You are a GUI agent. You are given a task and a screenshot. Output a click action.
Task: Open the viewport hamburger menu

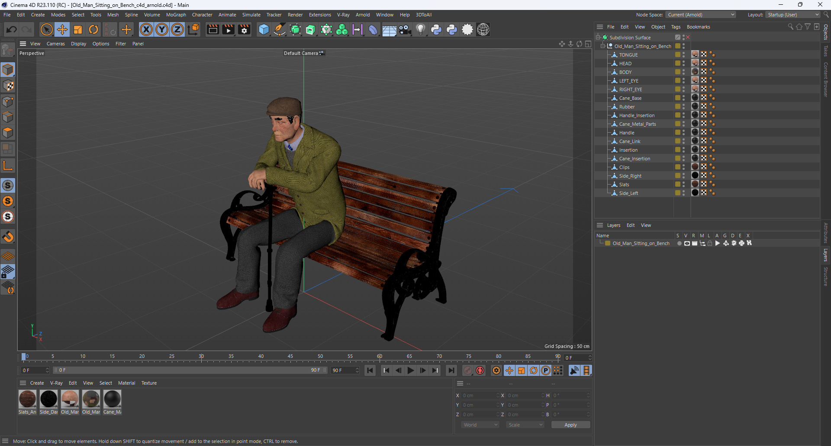coord(23,44)
